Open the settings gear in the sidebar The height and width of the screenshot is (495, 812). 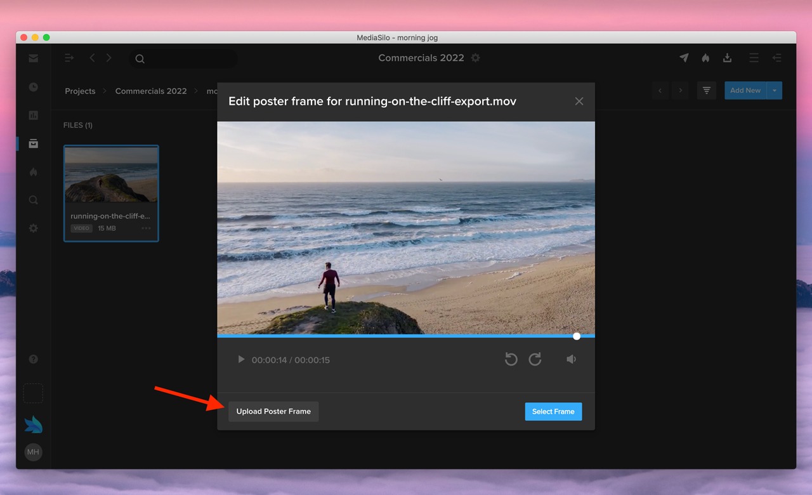point(33,228)
